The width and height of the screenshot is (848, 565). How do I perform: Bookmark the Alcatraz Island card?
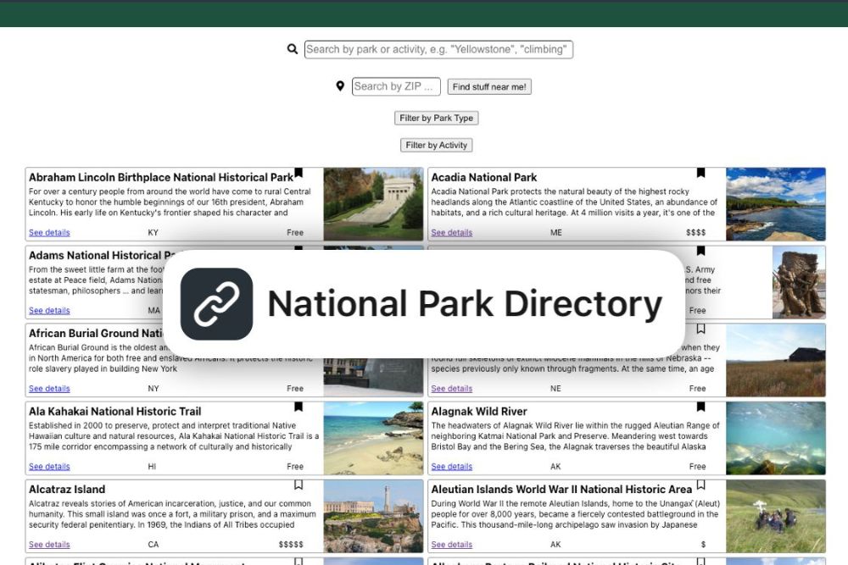click(x=298, y=485)
